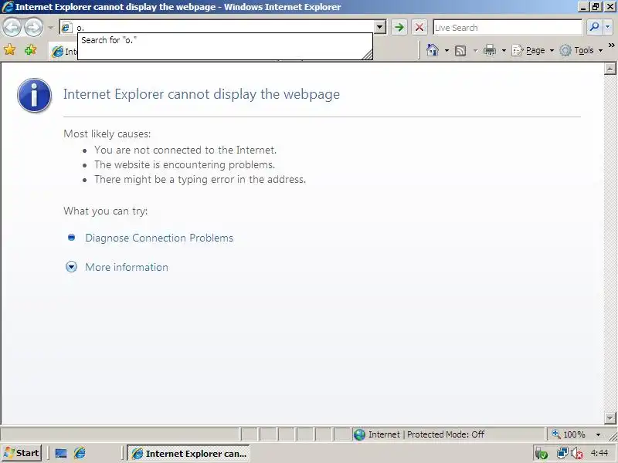Click "You are not connected to the Internet." text

(x=185, y=150)
